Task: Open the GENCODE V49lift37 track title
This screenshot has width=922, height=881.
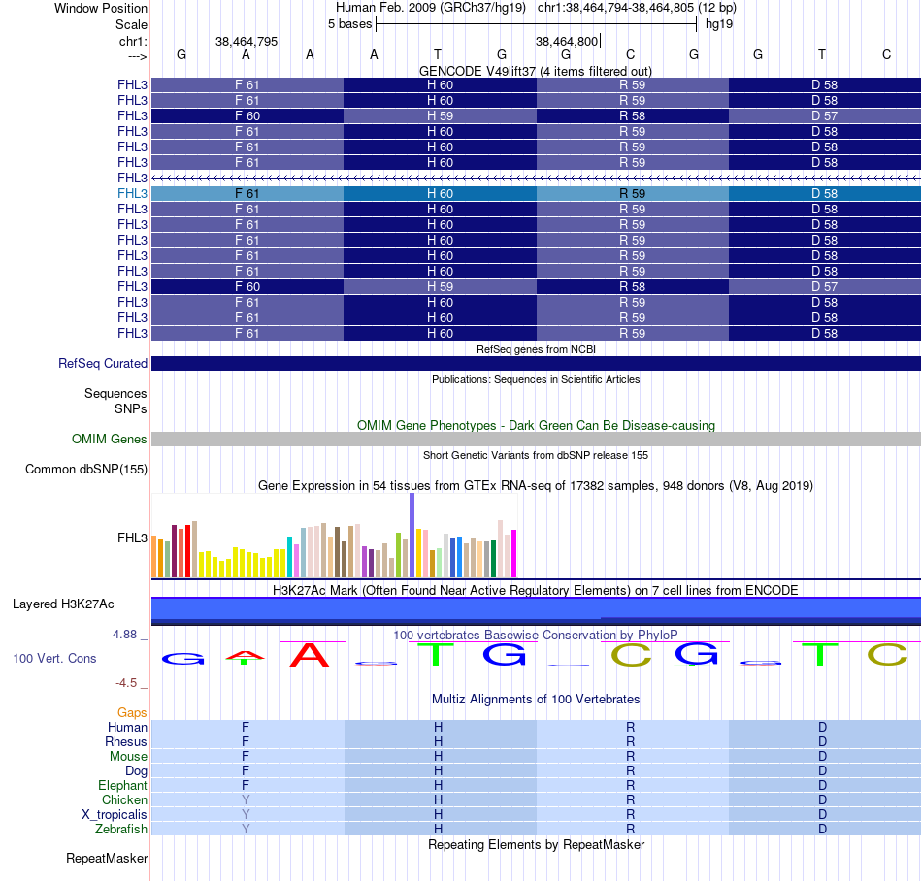Action: pyautogui.click(x=535, y=71)
